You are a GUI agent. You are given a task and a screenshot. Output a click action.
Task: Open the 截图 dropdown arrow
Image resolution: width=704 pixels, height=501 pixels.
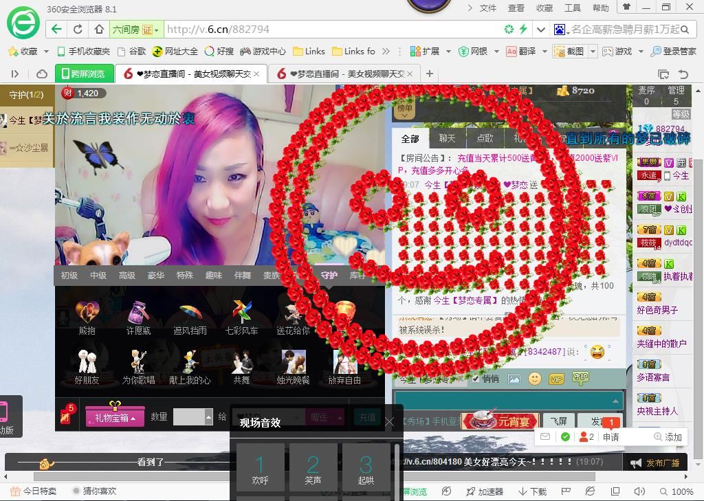point(593,52)
